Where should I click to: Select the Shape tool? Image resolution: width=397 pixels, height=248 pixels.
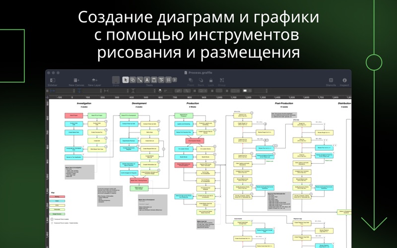(x=132, y=80)
